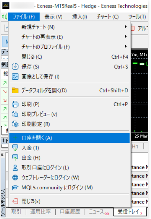Choose MQL5.community にログイン (M) entry
151x219 pixels.
click(69, 187)
